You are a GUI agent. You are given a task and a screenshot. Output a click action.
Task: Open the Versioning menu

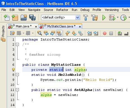[x=112, y=10]
